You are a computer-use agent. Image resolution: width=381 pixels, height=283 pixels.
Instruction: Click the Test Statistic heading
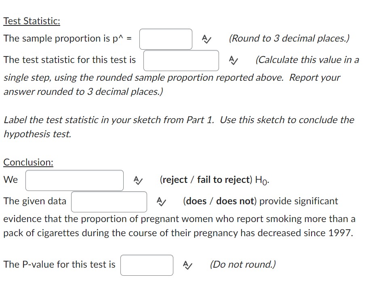click(x=32, y=21)
